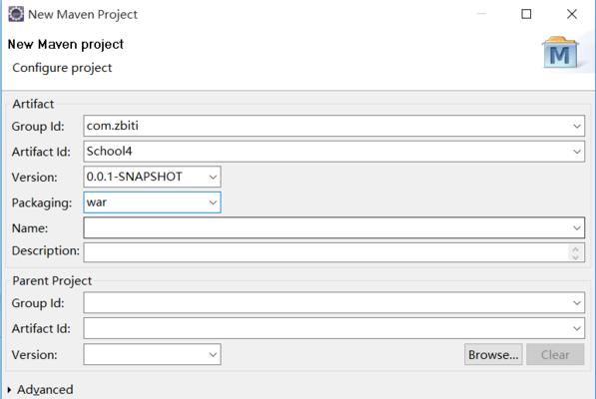Click into the Name text field
The width and height of the screenshot is (596, 399).
tap(326, 227)
